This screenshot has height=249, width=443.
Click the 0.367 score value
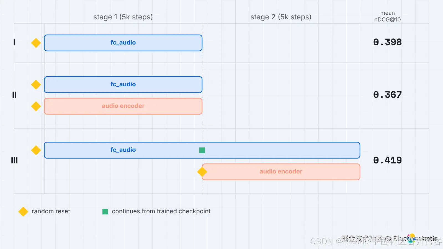388,95
